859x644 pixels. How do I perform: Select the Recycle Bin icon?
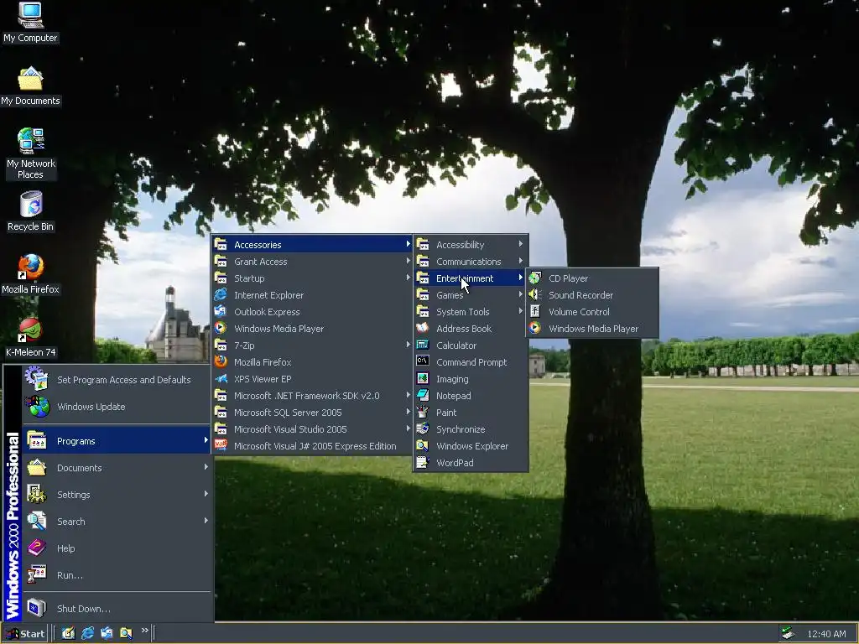tap(30, 211)
